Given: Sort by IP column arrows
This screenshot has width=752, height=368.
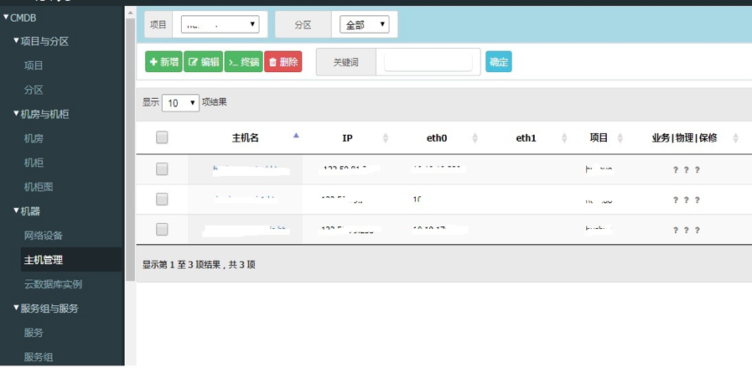Looking at the screenshot, I should point(386,138).
